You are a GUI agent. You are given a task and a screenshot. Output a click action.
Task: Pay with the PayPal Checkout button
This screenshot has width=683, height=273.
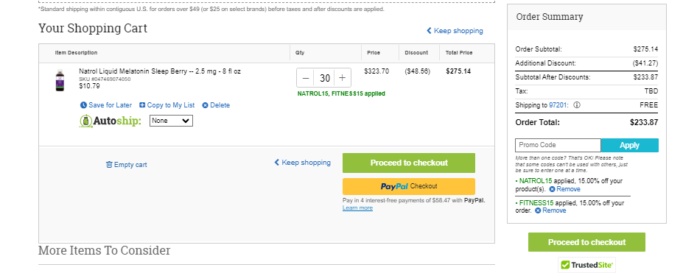pyautogui.click(x=409, y=186)
